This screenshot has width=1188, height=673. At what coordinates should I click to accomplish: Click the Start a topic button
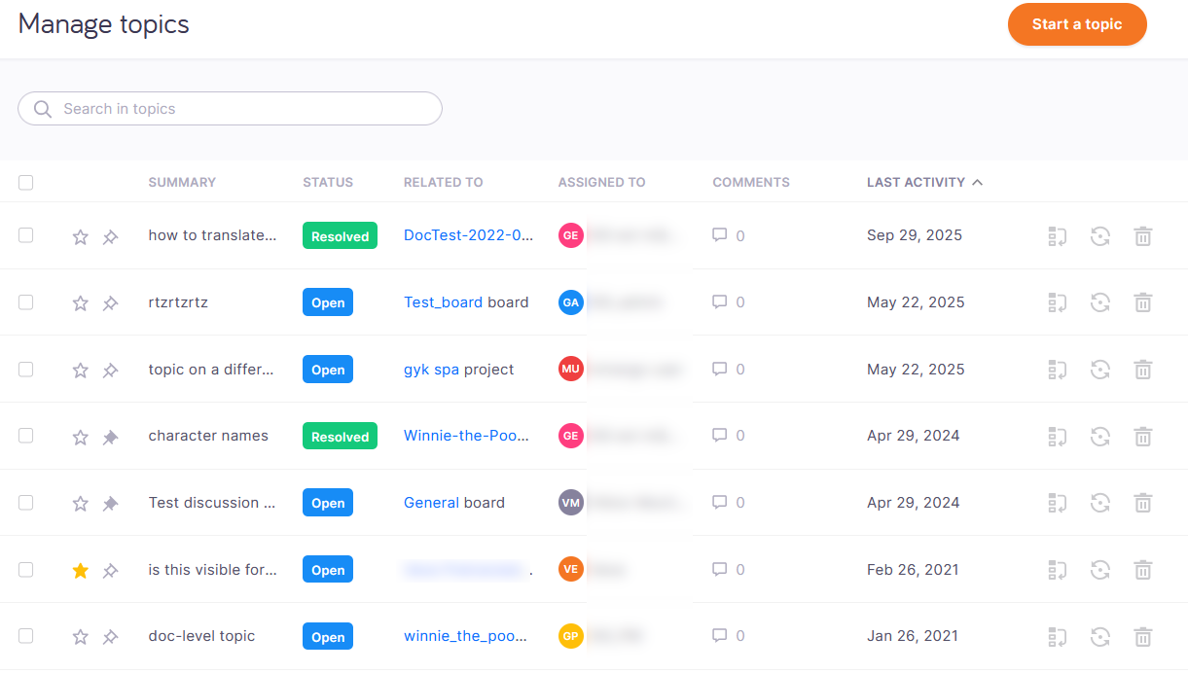pyautogui.click(x=1077, y=24)
